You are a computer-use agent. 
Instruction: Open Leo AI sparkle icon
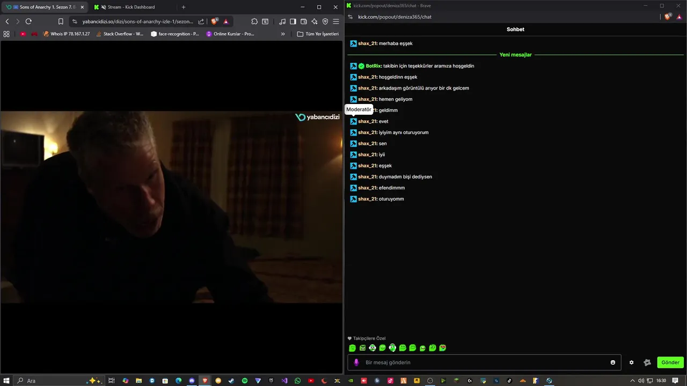[x=315, y=21]
